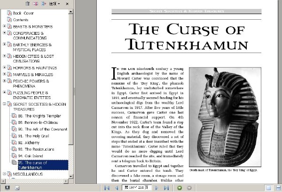Select bookmark 95. The curse of Tutenkhamun

[43, 165]
